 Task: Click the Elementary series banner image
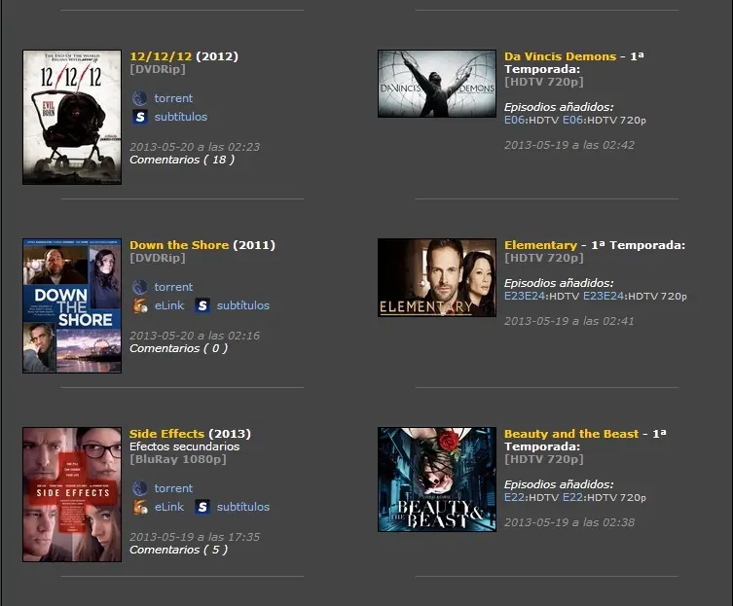tap(437, 278)
